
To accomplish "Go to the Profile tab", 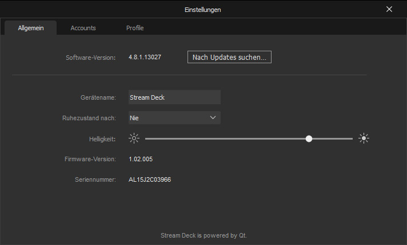I will click(x=135, y=28).
